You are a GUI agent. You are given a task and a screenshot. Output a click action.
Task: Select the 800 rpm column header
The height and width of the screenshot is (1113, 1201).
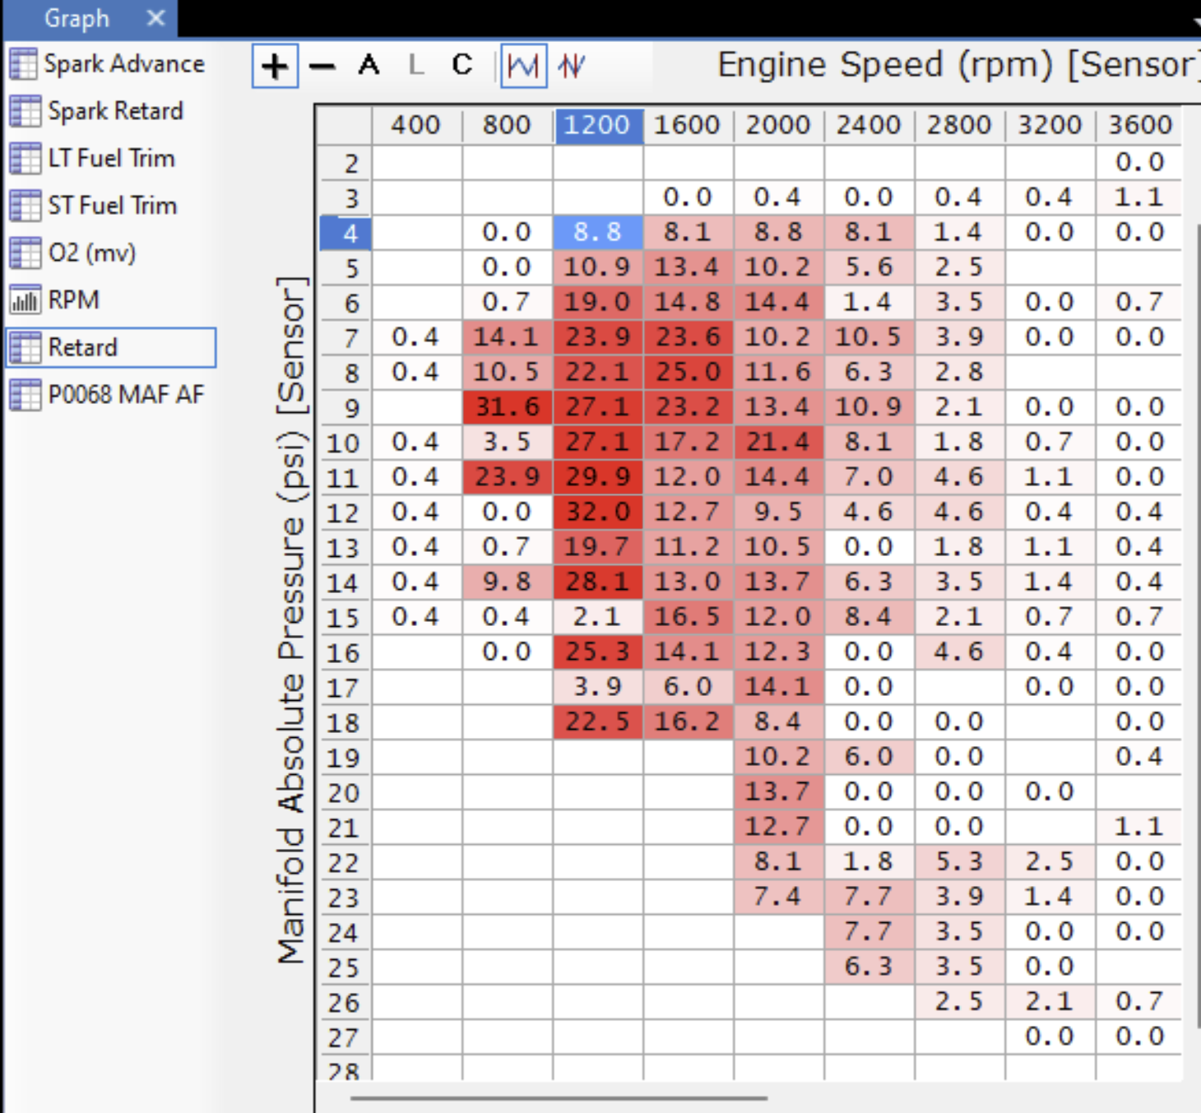[x=507, y=126]
